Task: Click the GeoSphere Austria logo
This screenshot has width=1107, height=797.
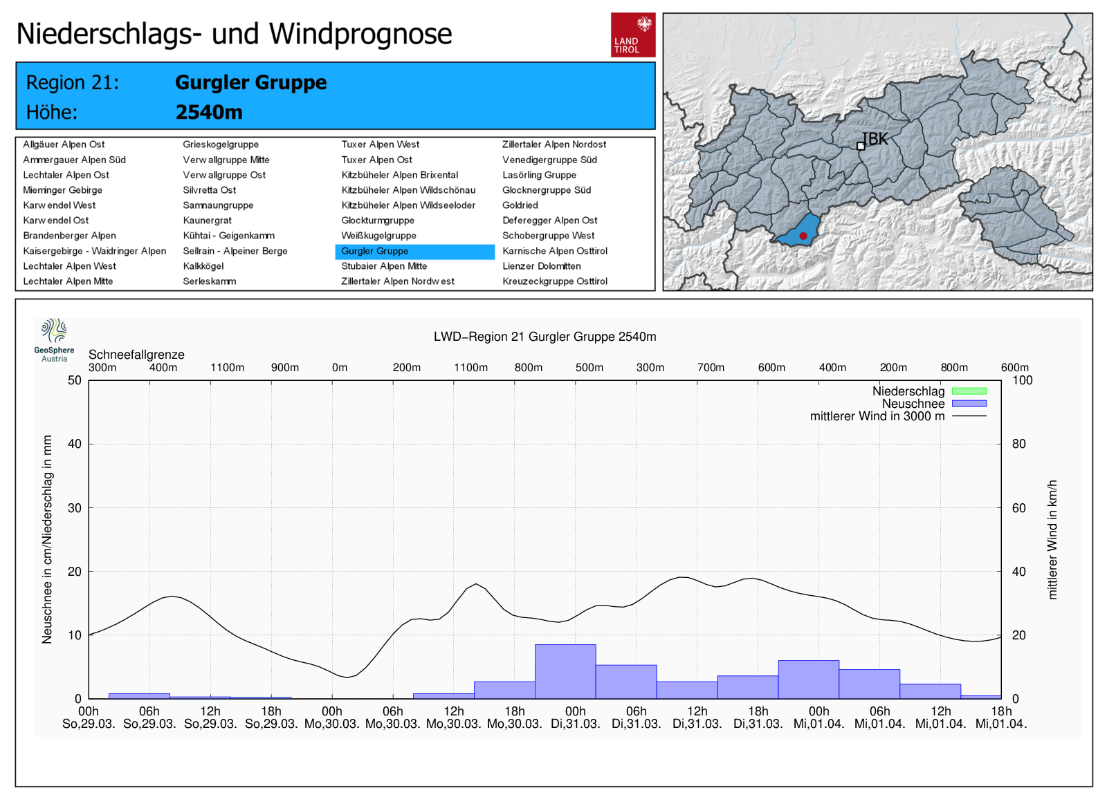Action: (x=54, y=339)
